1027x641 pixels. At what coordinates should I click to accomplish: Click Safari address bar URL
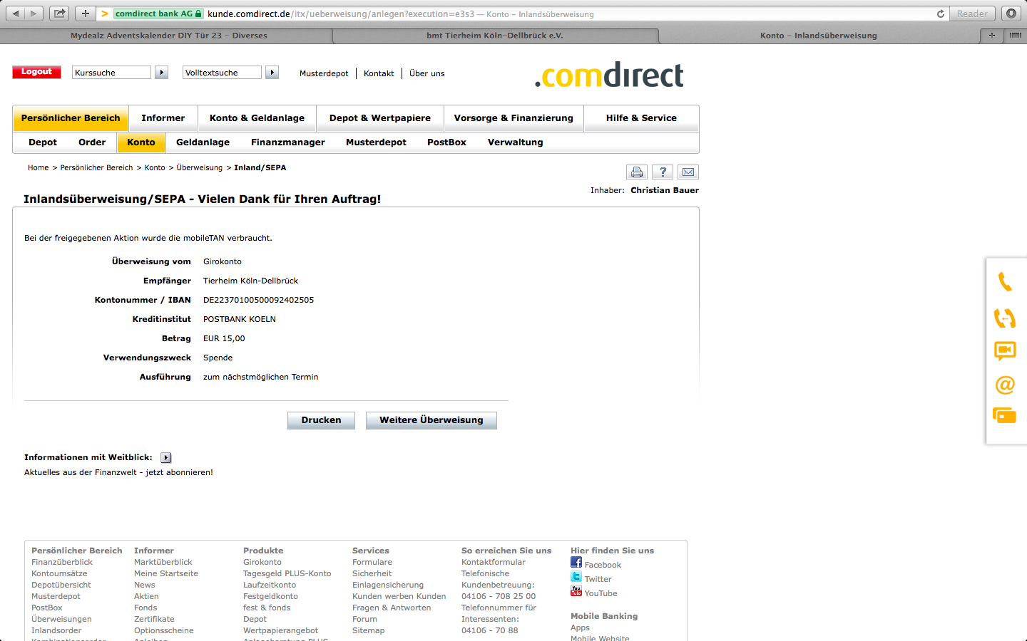coord(400,14)
